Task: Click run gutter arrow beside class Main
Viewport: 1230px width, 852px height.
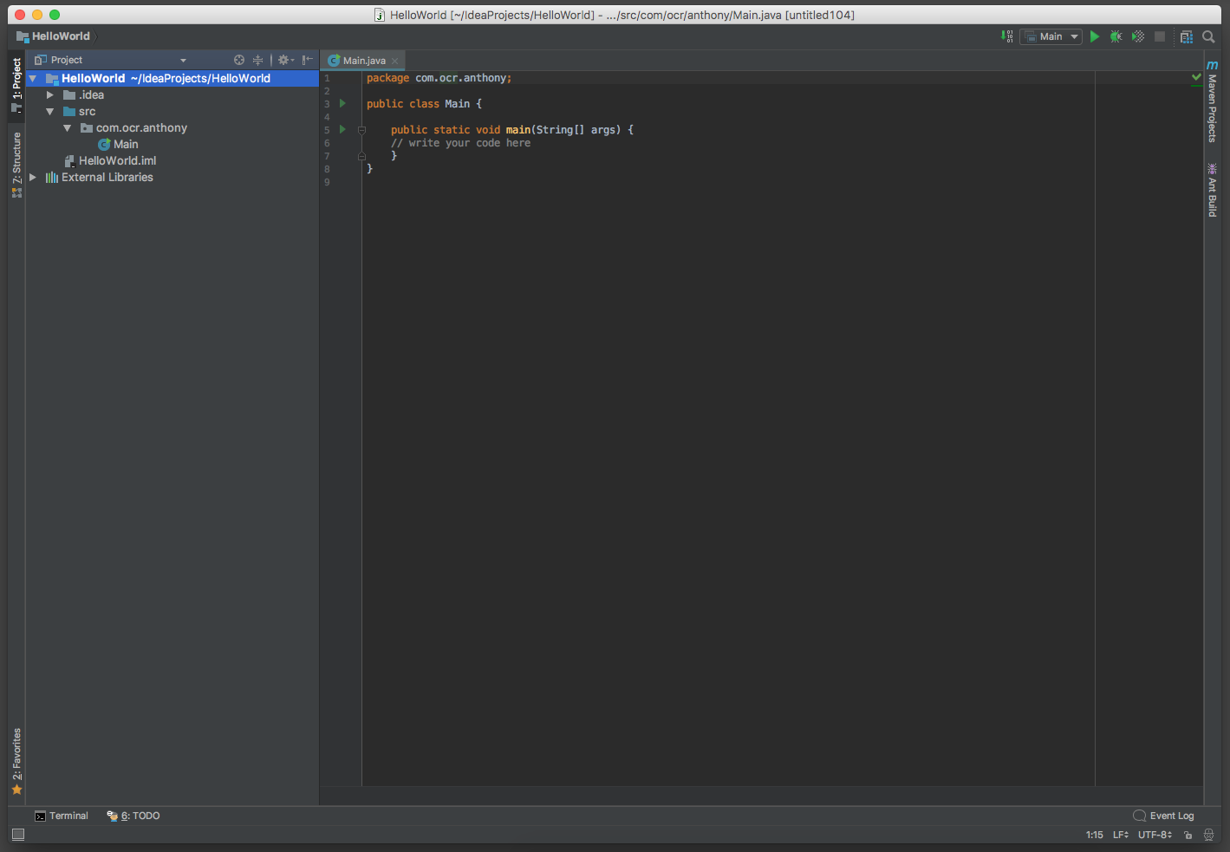Action: coord(343,103)
